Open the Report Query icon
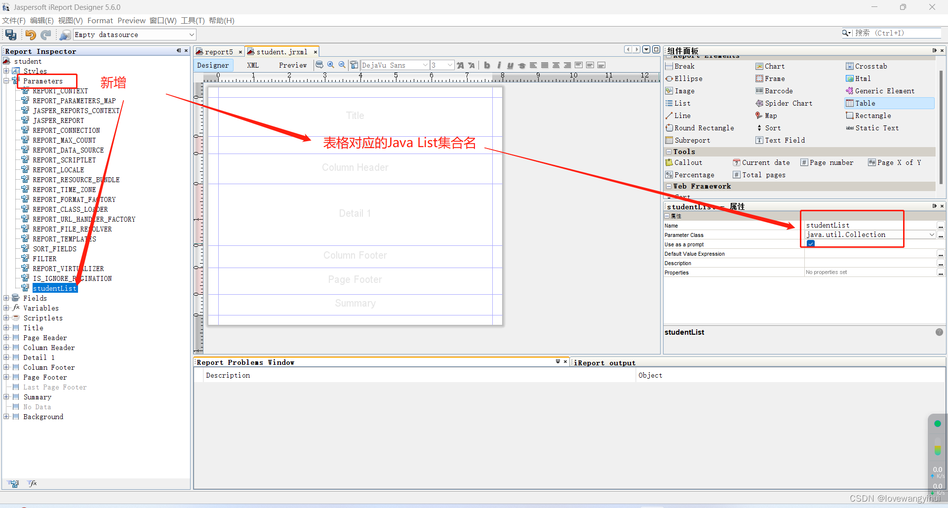This screenshot has width=948, height=508. 319,65
